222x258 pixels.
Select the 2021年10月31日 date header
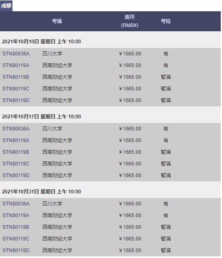(42, 192)
